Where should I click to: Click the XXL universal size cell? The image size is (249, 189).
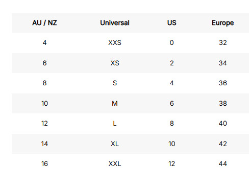[x=115, y=163]
